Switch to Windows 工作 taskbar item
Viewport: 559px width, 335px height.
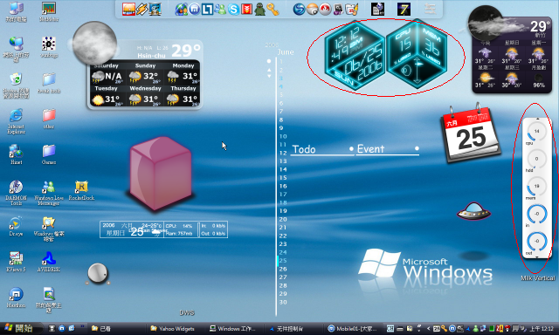click(x=233, y=329)
